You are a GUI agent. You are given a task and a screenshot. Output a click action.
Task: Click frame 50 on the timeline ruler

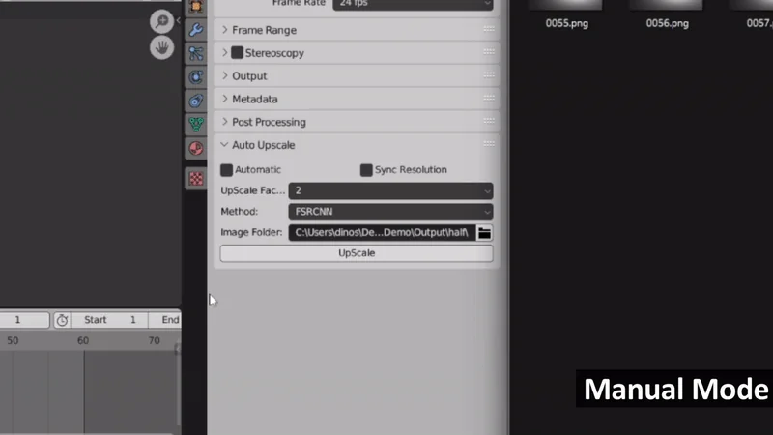[13, 341]
